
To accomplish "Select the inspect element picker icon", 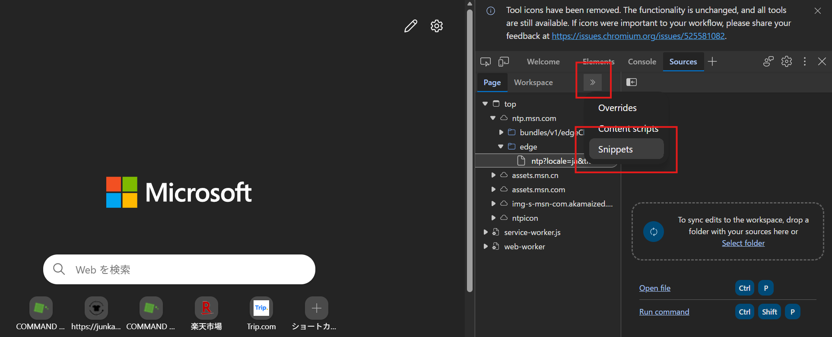I will click(486, 62).
